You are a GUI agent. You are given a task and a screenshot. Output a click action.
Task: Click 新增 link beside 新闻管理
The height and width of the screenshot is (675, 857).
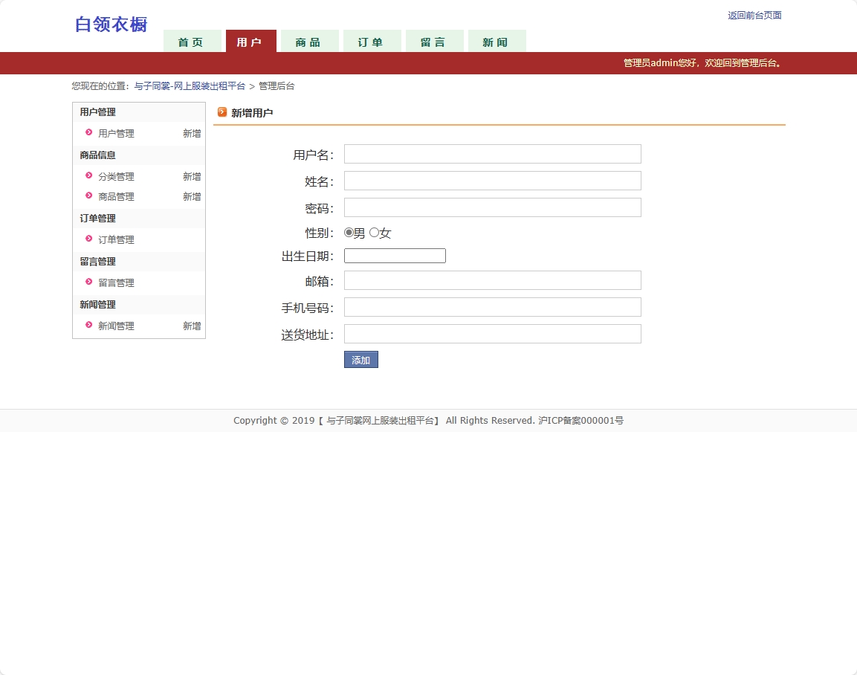191,326
